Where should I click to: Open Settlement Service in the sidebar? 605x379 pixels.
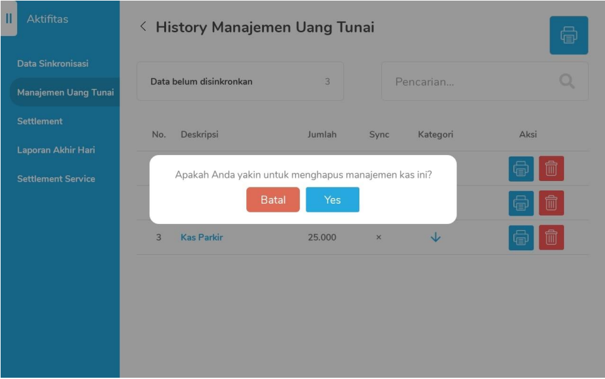pos(56,179)
